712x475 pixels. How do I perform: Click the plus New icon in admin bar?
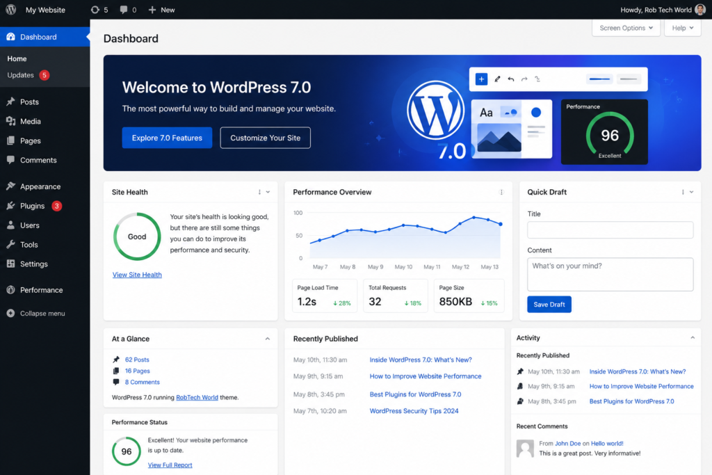(x=152, y=10)
